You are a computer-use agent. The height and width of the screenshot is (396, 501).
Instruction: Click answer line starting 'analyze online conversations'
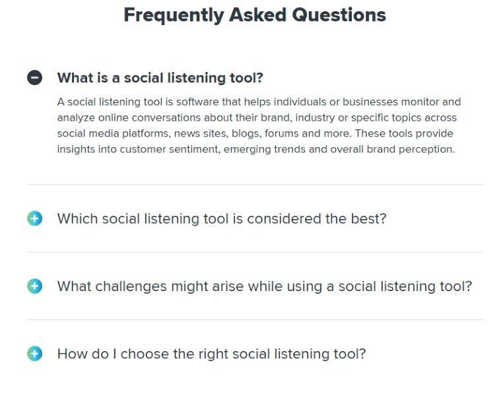[257, 117]
